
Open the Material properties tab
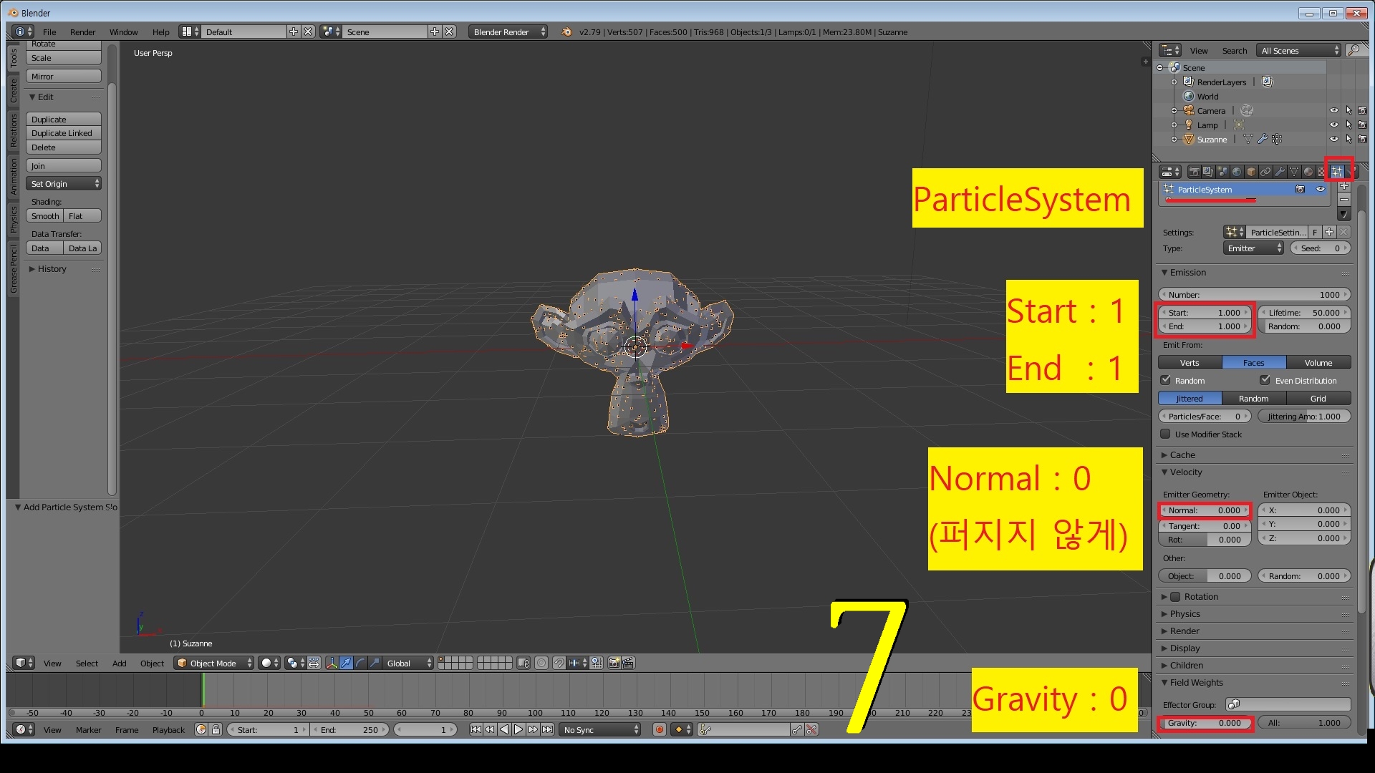(x=1308, y=172)
